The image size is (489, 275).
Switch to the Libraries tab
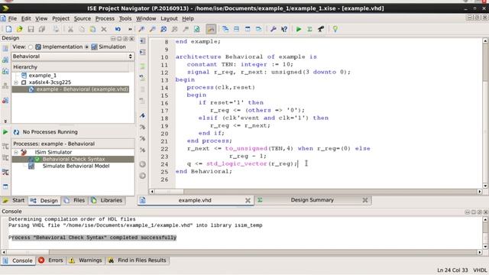tap(107, 200)
